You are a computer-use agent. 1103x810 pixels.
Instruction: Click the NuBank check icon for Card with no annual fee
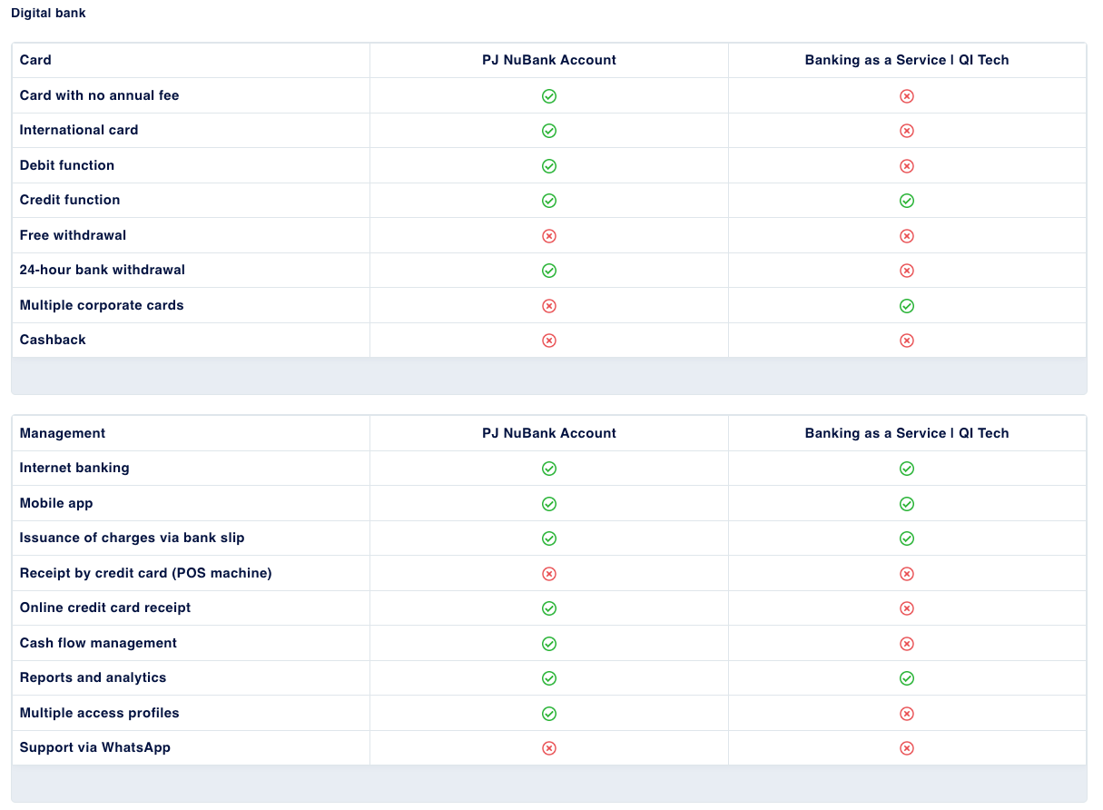coord(549,96)
